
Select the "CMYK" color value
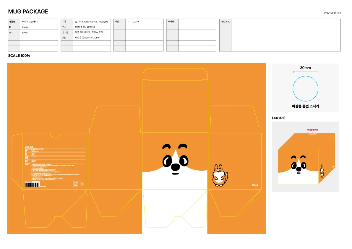[136, 22]
